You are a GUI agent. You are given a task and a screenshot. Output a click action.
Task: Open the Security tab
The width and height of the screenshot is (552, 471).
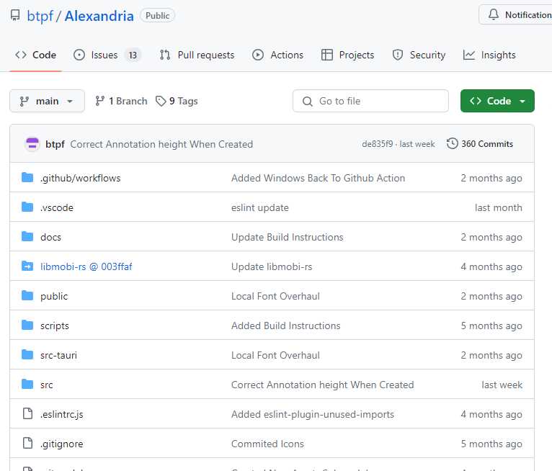[419, 55]
